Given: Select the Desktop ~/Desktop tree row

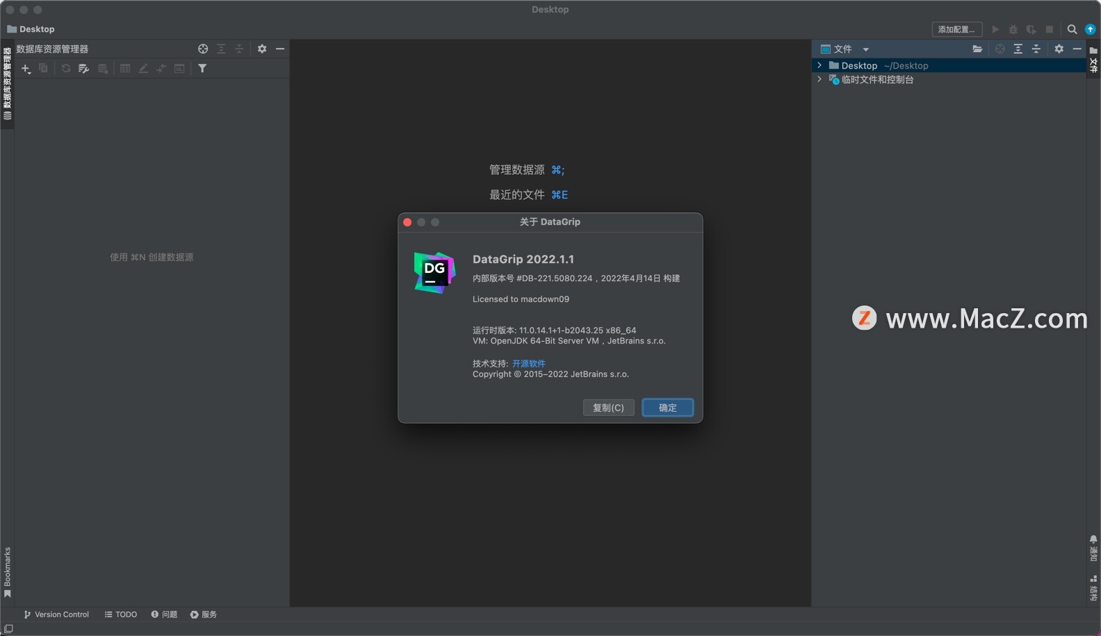Looking at the screenshot, I should click(949, 65).
